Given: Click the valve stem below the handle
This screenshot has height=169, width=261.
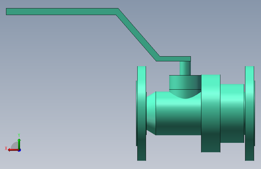Looking at the screenshot, I should tap(185, 68).
